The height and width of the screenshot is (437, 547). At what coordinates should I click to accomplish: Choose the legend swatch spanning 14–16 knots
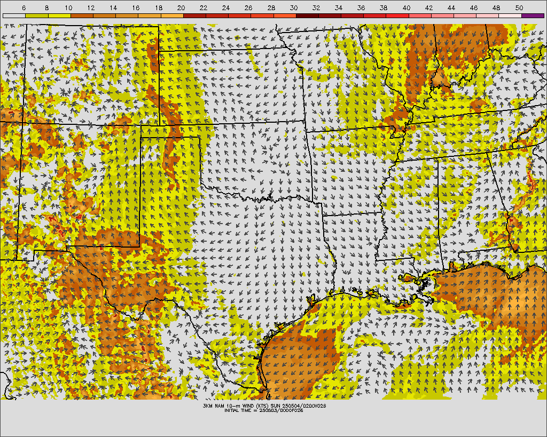[x=127, y=15]
